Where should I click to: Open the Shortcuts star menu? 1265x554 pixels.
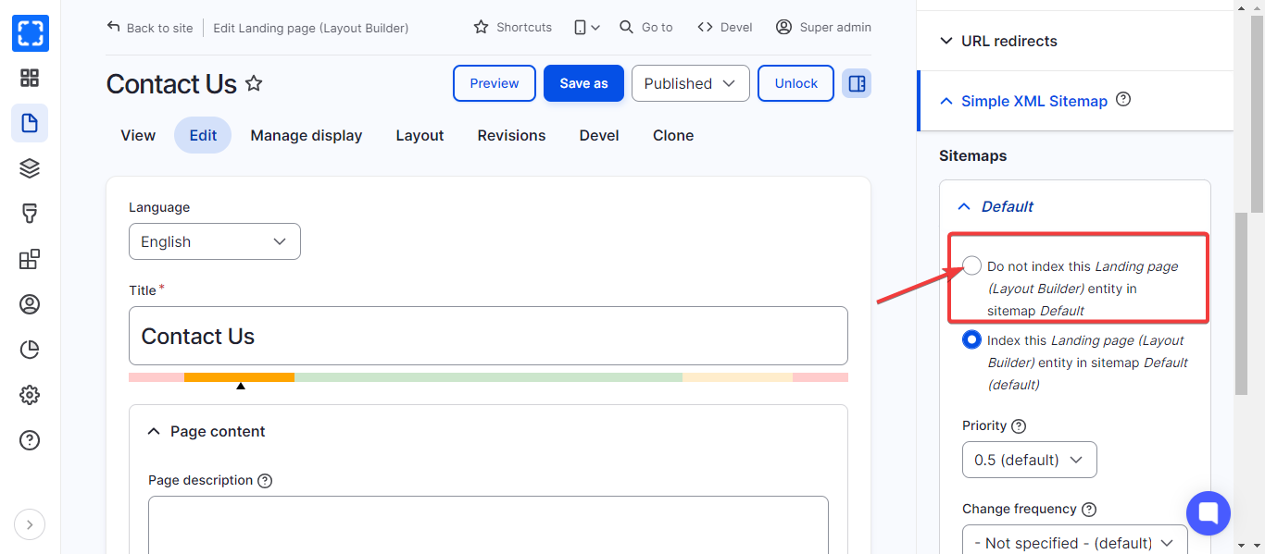tap(512, 27)
